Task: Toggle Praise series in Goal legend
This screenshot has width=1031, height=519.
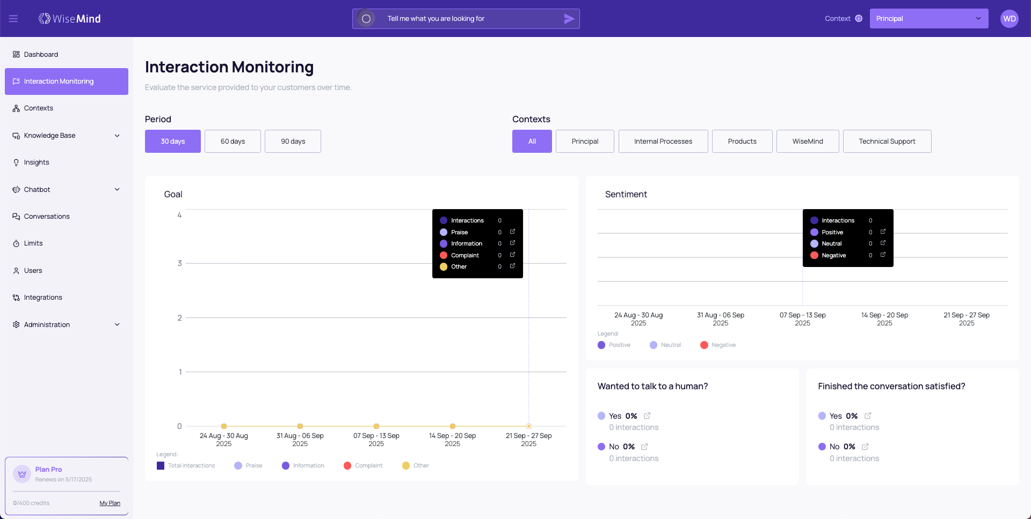Action: [248, 465]
